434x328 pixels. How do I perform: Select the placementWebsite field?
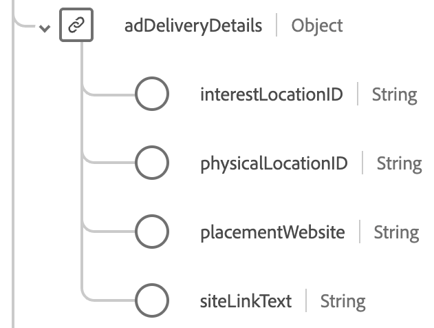[272, 232]
